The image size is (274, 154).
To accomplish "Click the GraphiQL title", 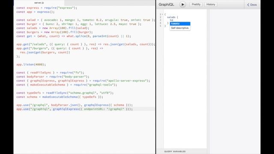I will click(x=166, y=5).
